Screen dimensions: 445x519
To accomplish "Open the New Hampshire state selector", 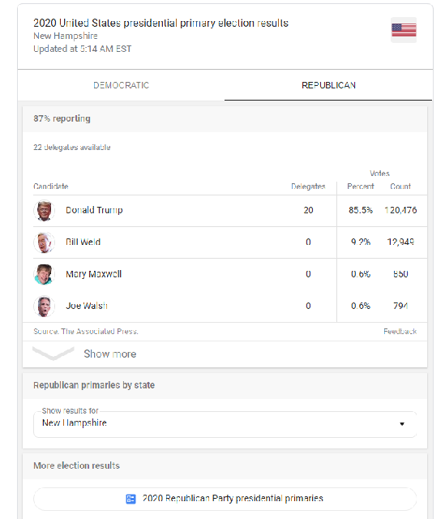I will click(225, 424).
